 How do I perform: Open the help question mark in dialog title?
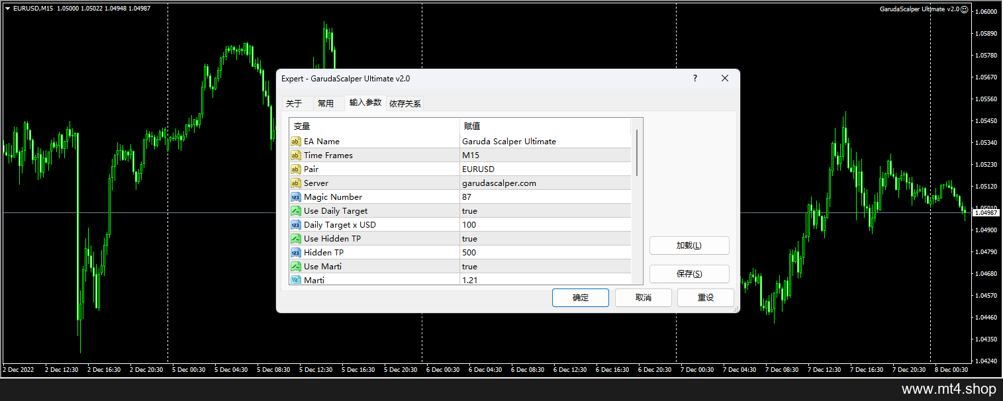tap(694, 78)
